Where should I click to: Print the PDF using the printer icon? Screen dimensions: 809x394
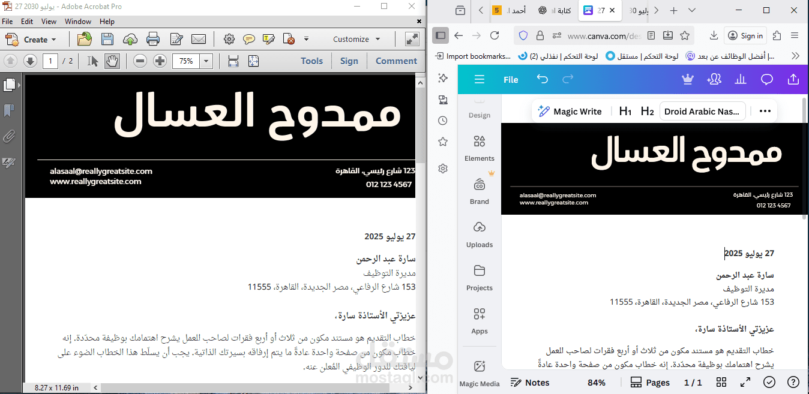[x=153, y=40]
